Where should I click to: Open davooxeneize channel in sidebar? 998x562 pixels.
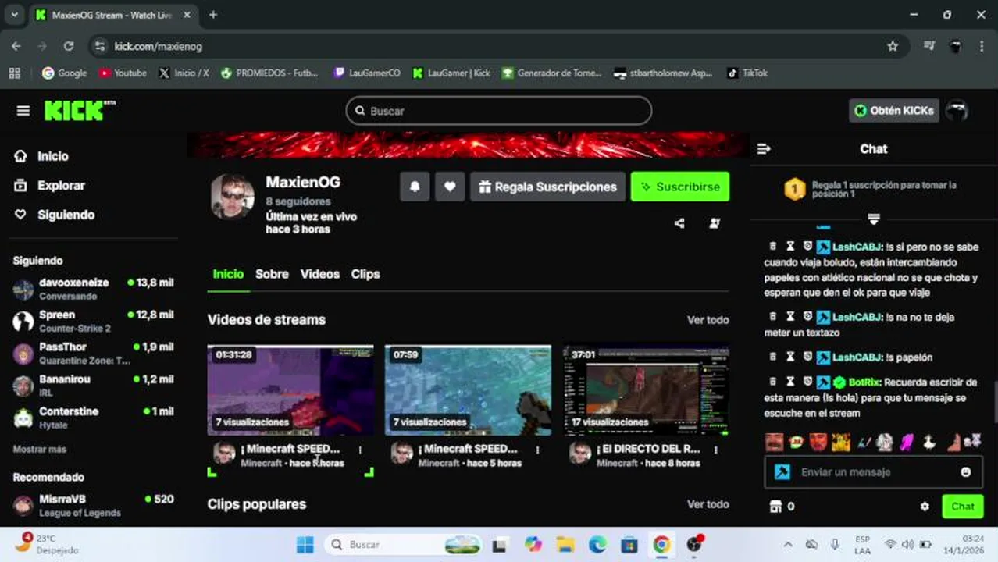94,289
